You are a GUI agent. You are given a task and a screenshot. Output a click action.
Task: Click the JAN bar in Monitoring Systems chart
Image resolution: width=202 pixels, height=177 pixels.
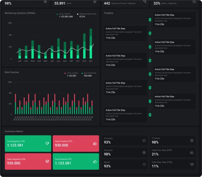click(20, 53)
